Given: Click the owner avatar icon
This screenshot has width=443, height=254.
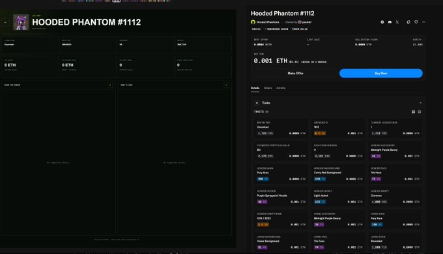Looking at the screenshot, I should (300, 22).
